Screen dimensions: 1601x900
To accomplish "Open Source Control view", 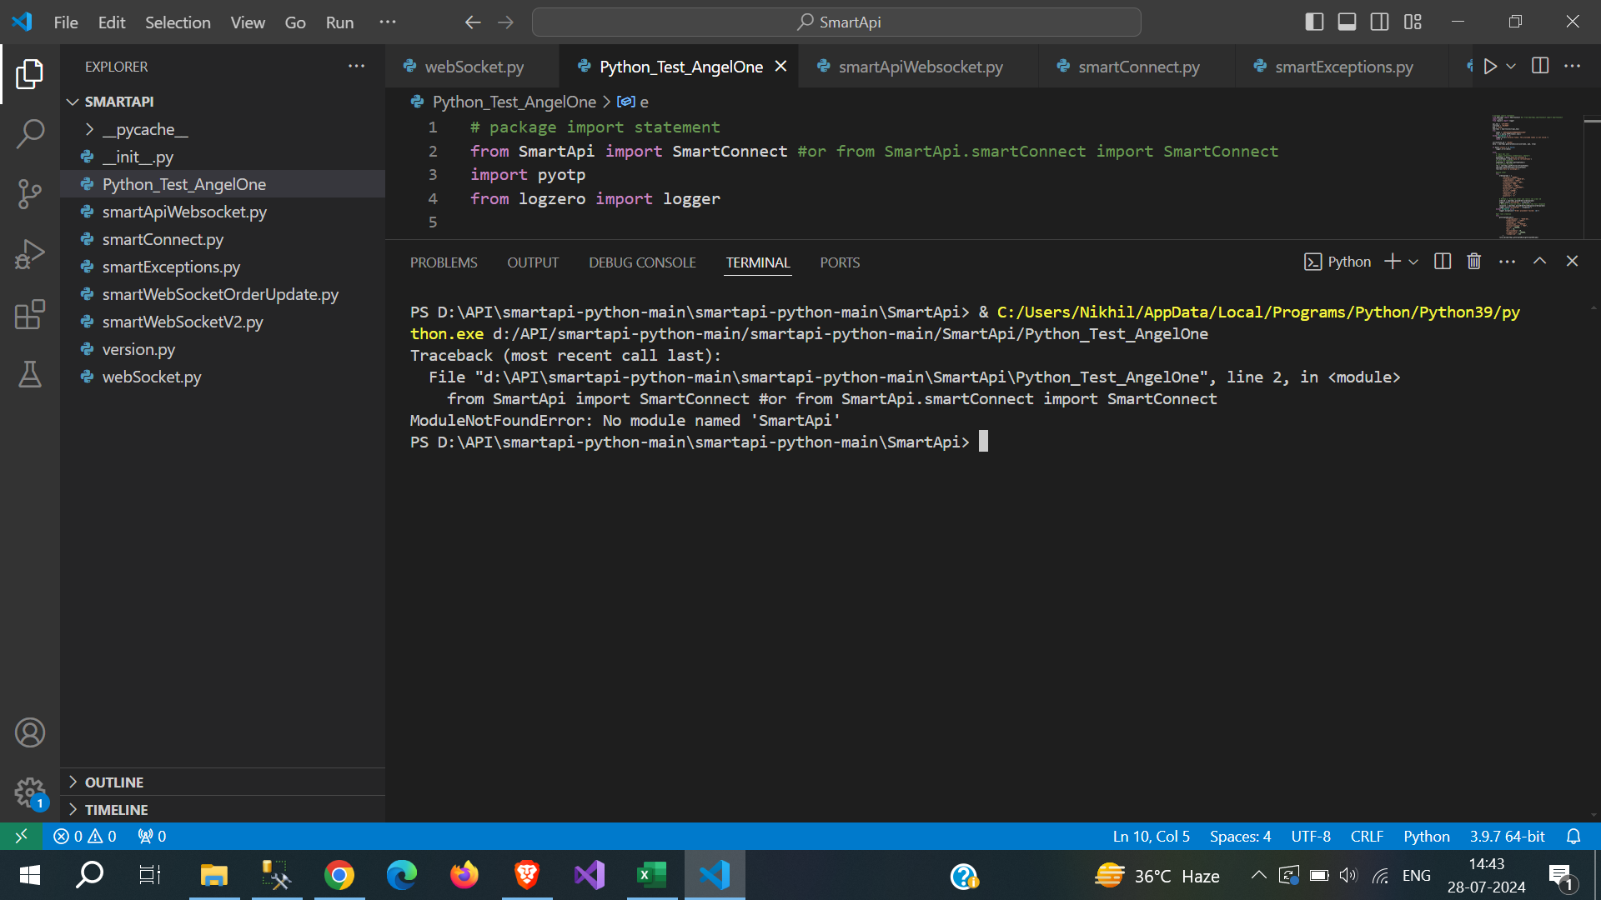I will tap(30, 194).
